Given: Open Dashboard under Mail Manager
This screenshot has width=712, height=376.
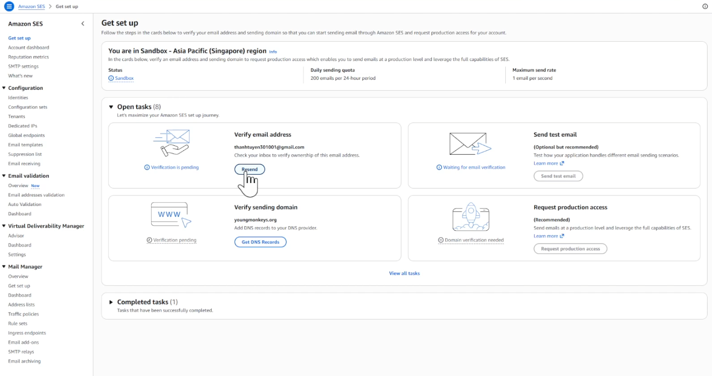Looking at the screenshot, I should click(20, 295).
